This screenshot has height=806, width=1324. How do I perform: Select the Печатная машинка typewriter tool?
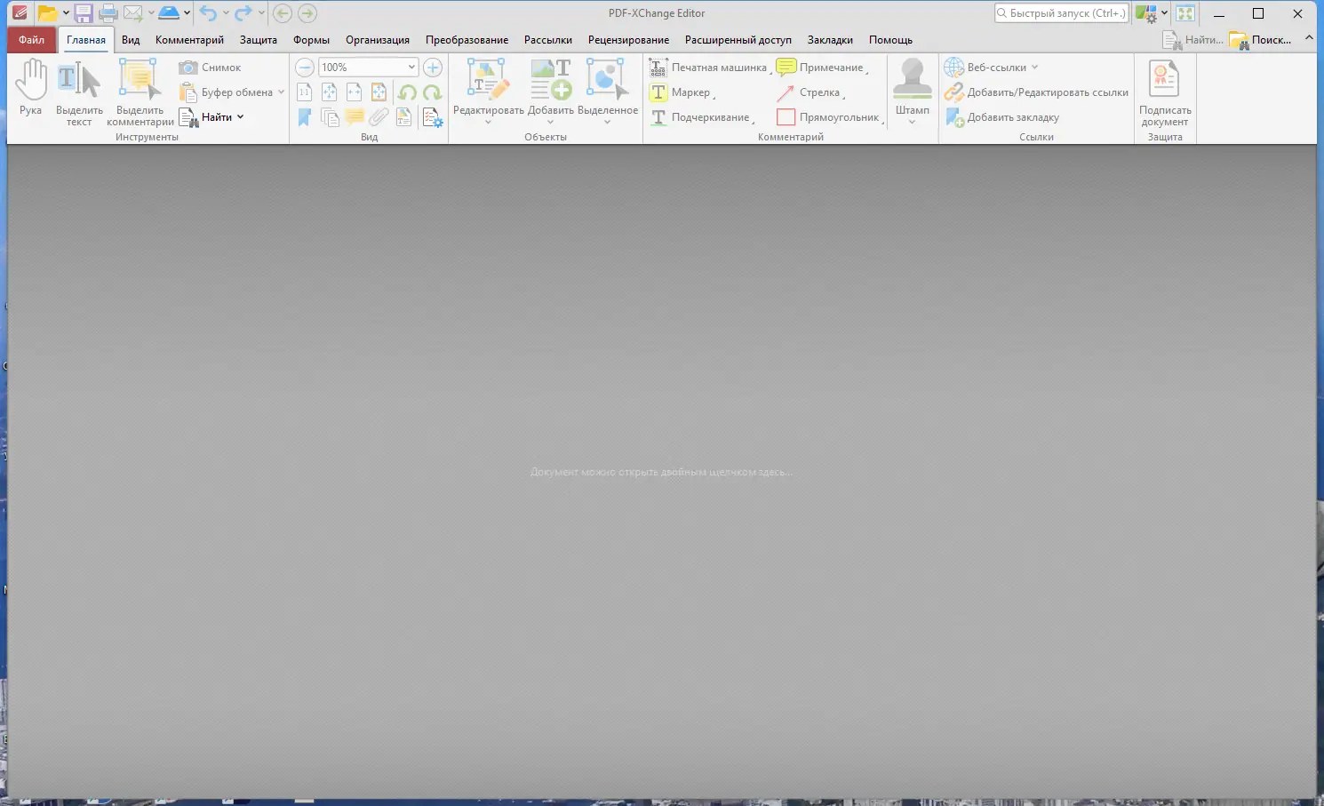pos(708,68)
